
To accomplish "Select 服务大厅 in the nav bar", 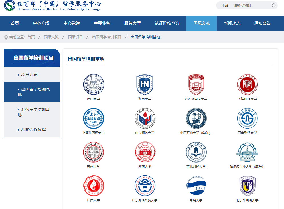I will [x=132, y=23].
